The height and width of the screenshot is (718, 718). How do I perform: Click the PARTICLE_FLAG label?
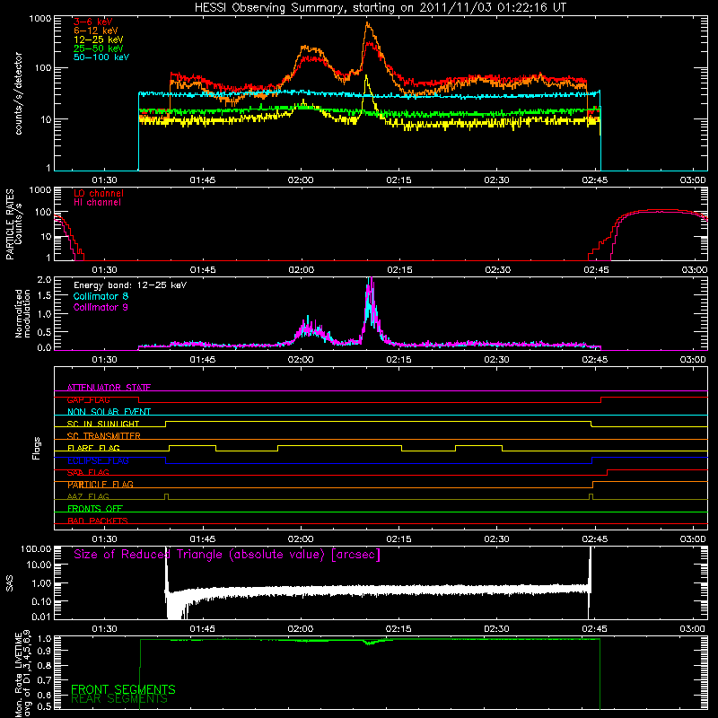click(101, 484)
